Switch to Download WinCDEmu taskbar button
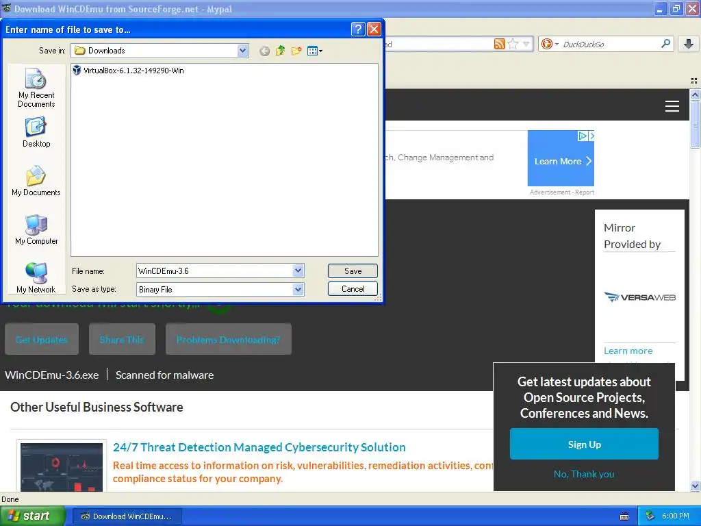This screenshot has width=701, height=526. coord(127,516)
